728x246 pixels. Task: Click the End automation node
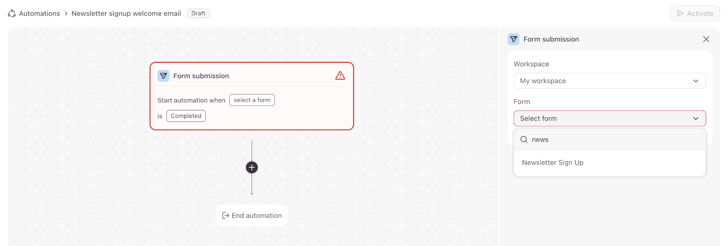(252, 216)
